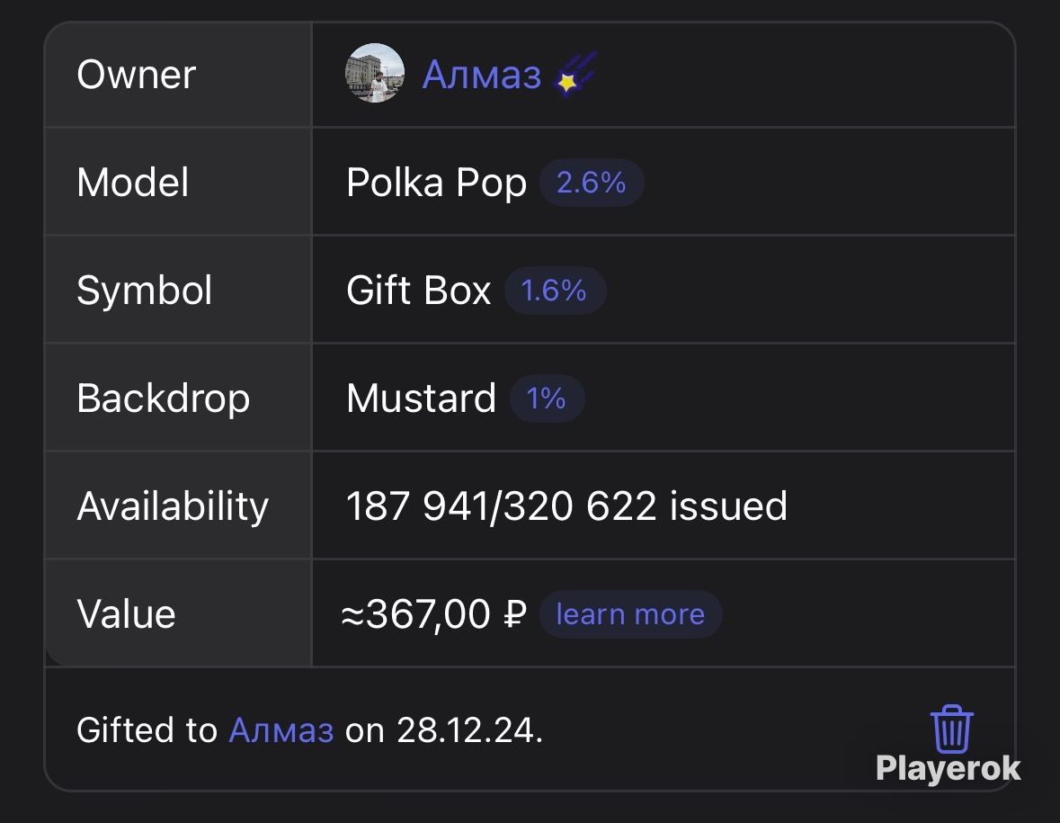Screen dimensions: 1060x823
Task: Tap the ≈367,00 ₽ value amount
Action: click(434, 614)
